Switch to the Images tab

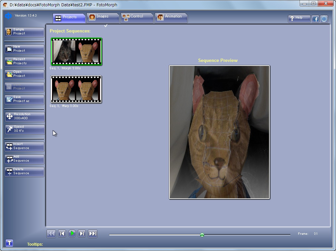(x=103, y=17)
